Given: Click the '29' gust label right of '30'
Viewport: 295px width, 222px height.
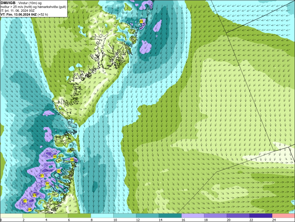Looking at the screenshot, I should click(72, 159).
